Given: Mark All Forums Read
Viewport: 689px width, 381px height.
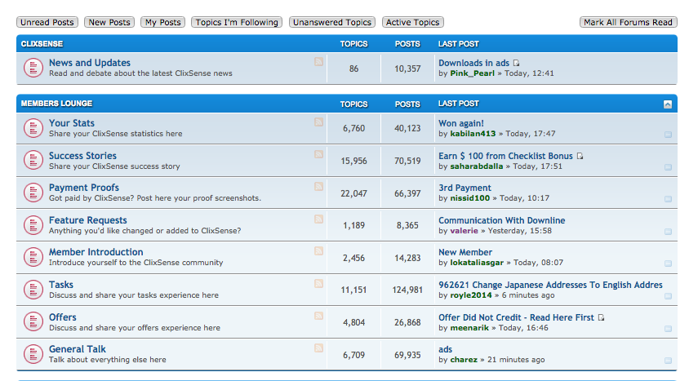Looking at the screenshot, I should coord(629,22).
